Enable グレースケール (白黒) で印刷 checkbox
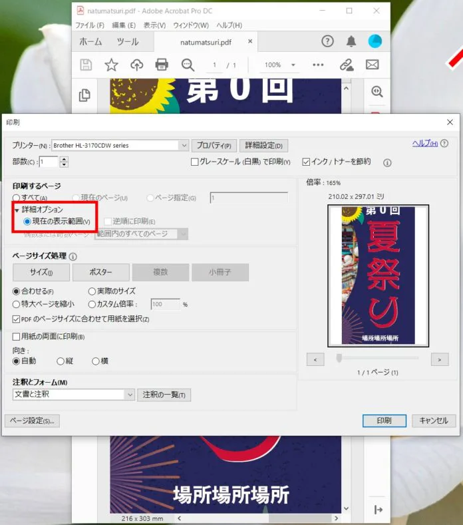463x525 pixels. [194, 162]
